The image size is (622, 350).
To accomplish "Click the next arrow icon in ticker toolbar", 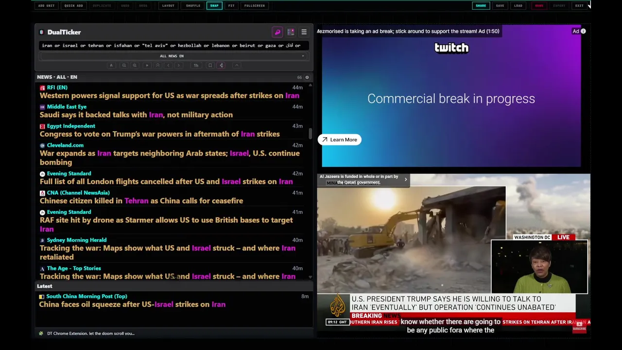I will [179, 65].
